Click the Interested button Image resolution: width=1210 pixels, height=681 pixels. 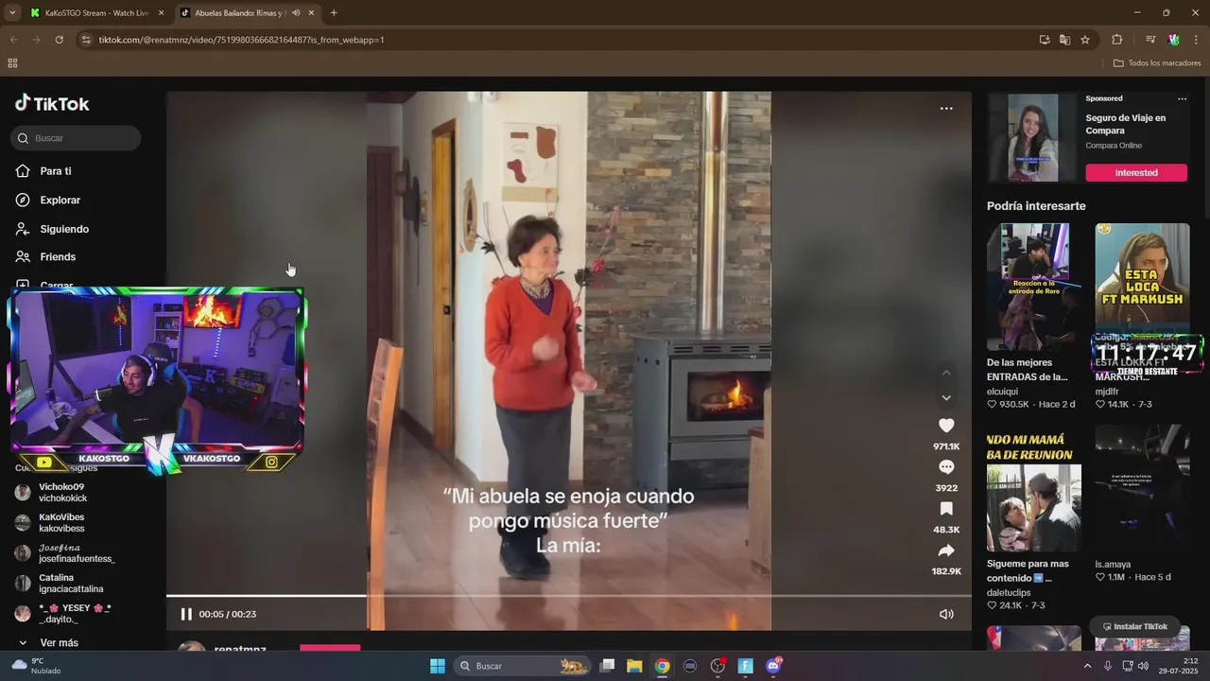tap(1136, 173)
